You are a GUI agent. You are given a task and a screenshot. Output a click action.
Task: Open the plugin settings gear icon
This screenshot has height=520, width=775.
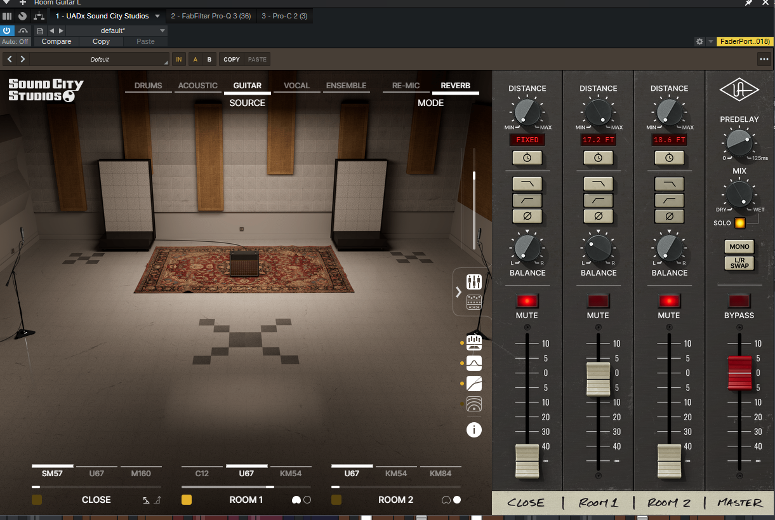click(x=699, y=41)
